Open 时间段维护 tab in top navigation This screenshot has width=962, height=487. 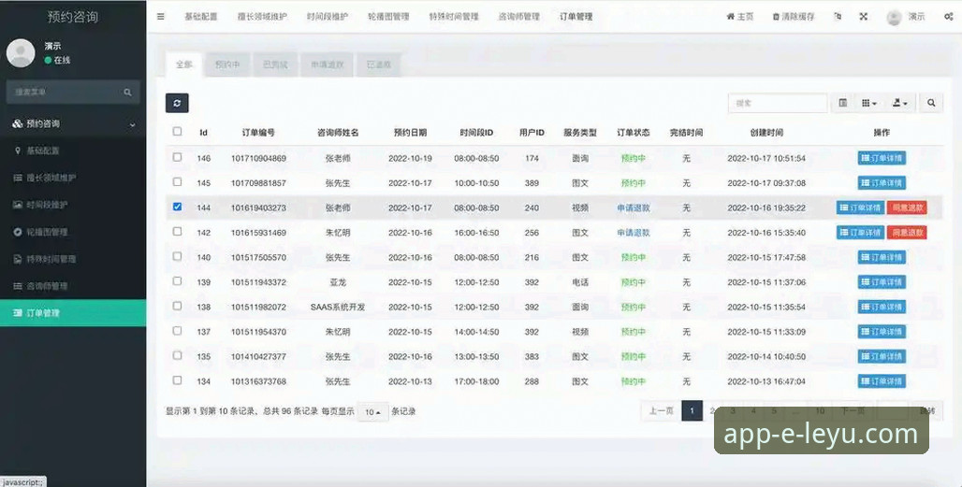(x=328, y=17)
